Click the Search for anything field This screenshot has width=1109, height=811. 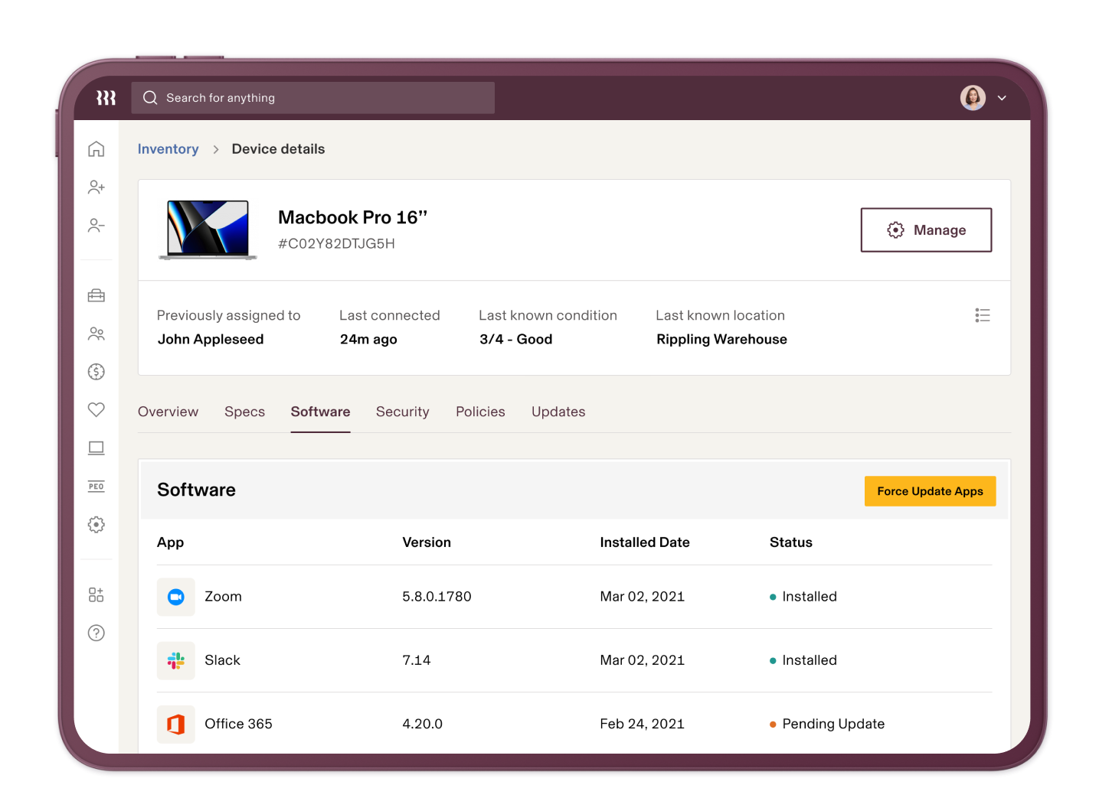313,98
